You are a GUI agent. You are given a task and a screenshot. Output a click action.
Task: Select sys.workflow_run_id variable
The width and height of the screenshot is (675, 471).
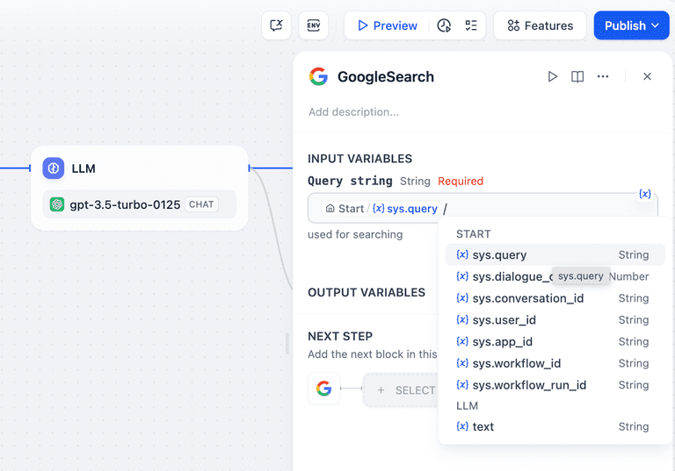[529, 385]
